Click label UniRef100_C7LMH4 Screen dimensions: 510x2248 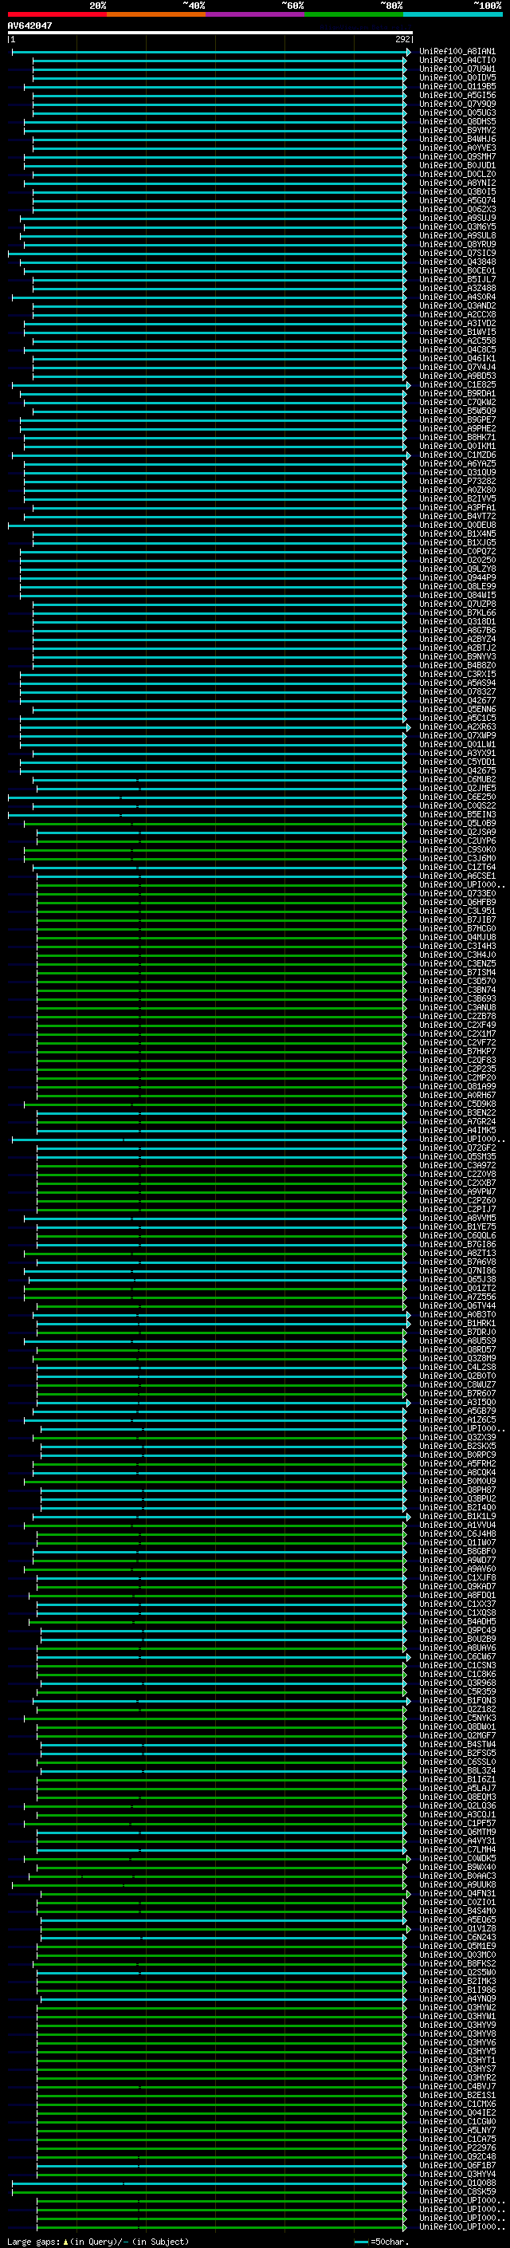pyautogui.click(x=457, y=1849)
